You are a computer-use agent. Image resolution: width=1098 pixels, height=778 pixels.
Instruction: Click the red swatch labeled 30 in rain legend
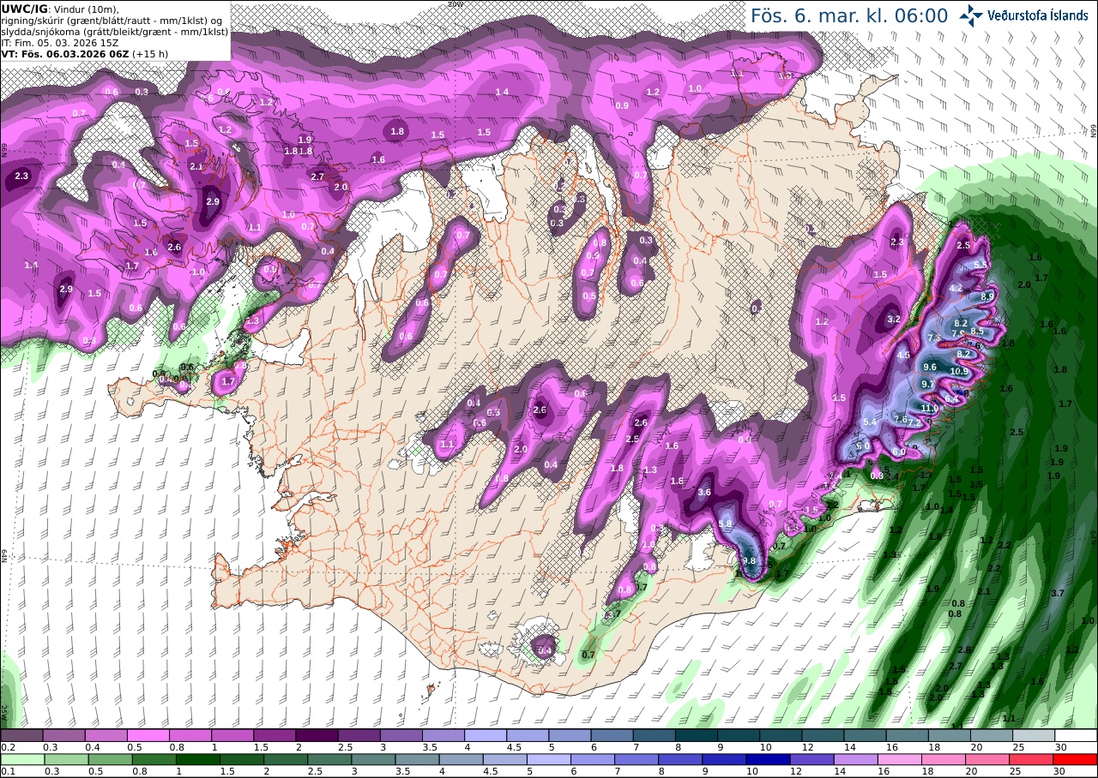1076,759
